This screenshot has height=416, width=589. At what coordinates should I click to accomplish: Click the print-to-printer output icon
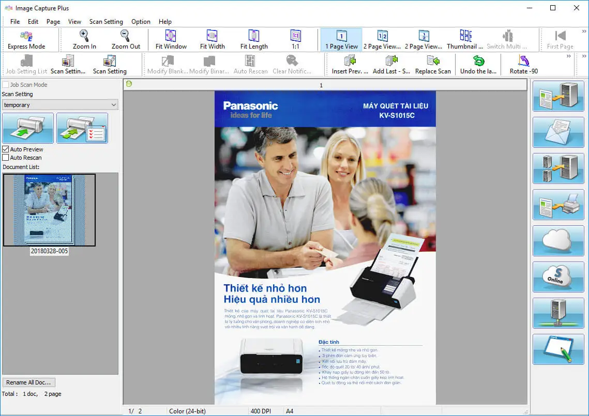click(558, 205)
